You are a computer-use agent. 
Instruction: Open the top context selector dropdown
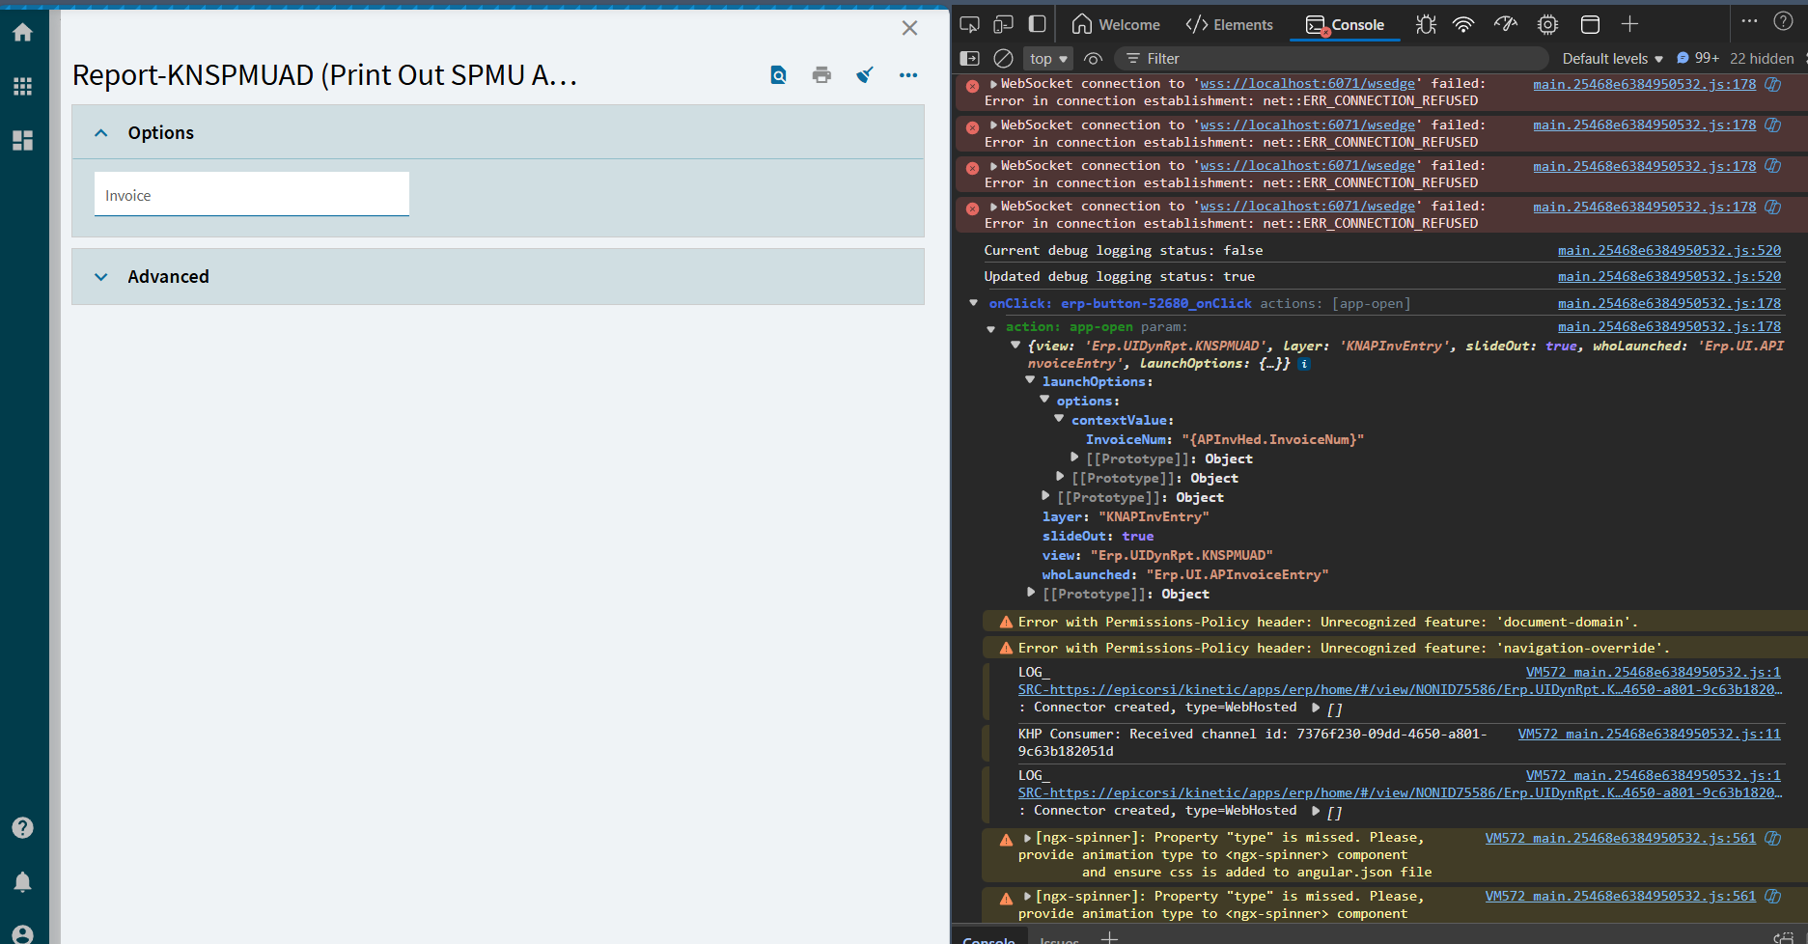(1048, 59)
